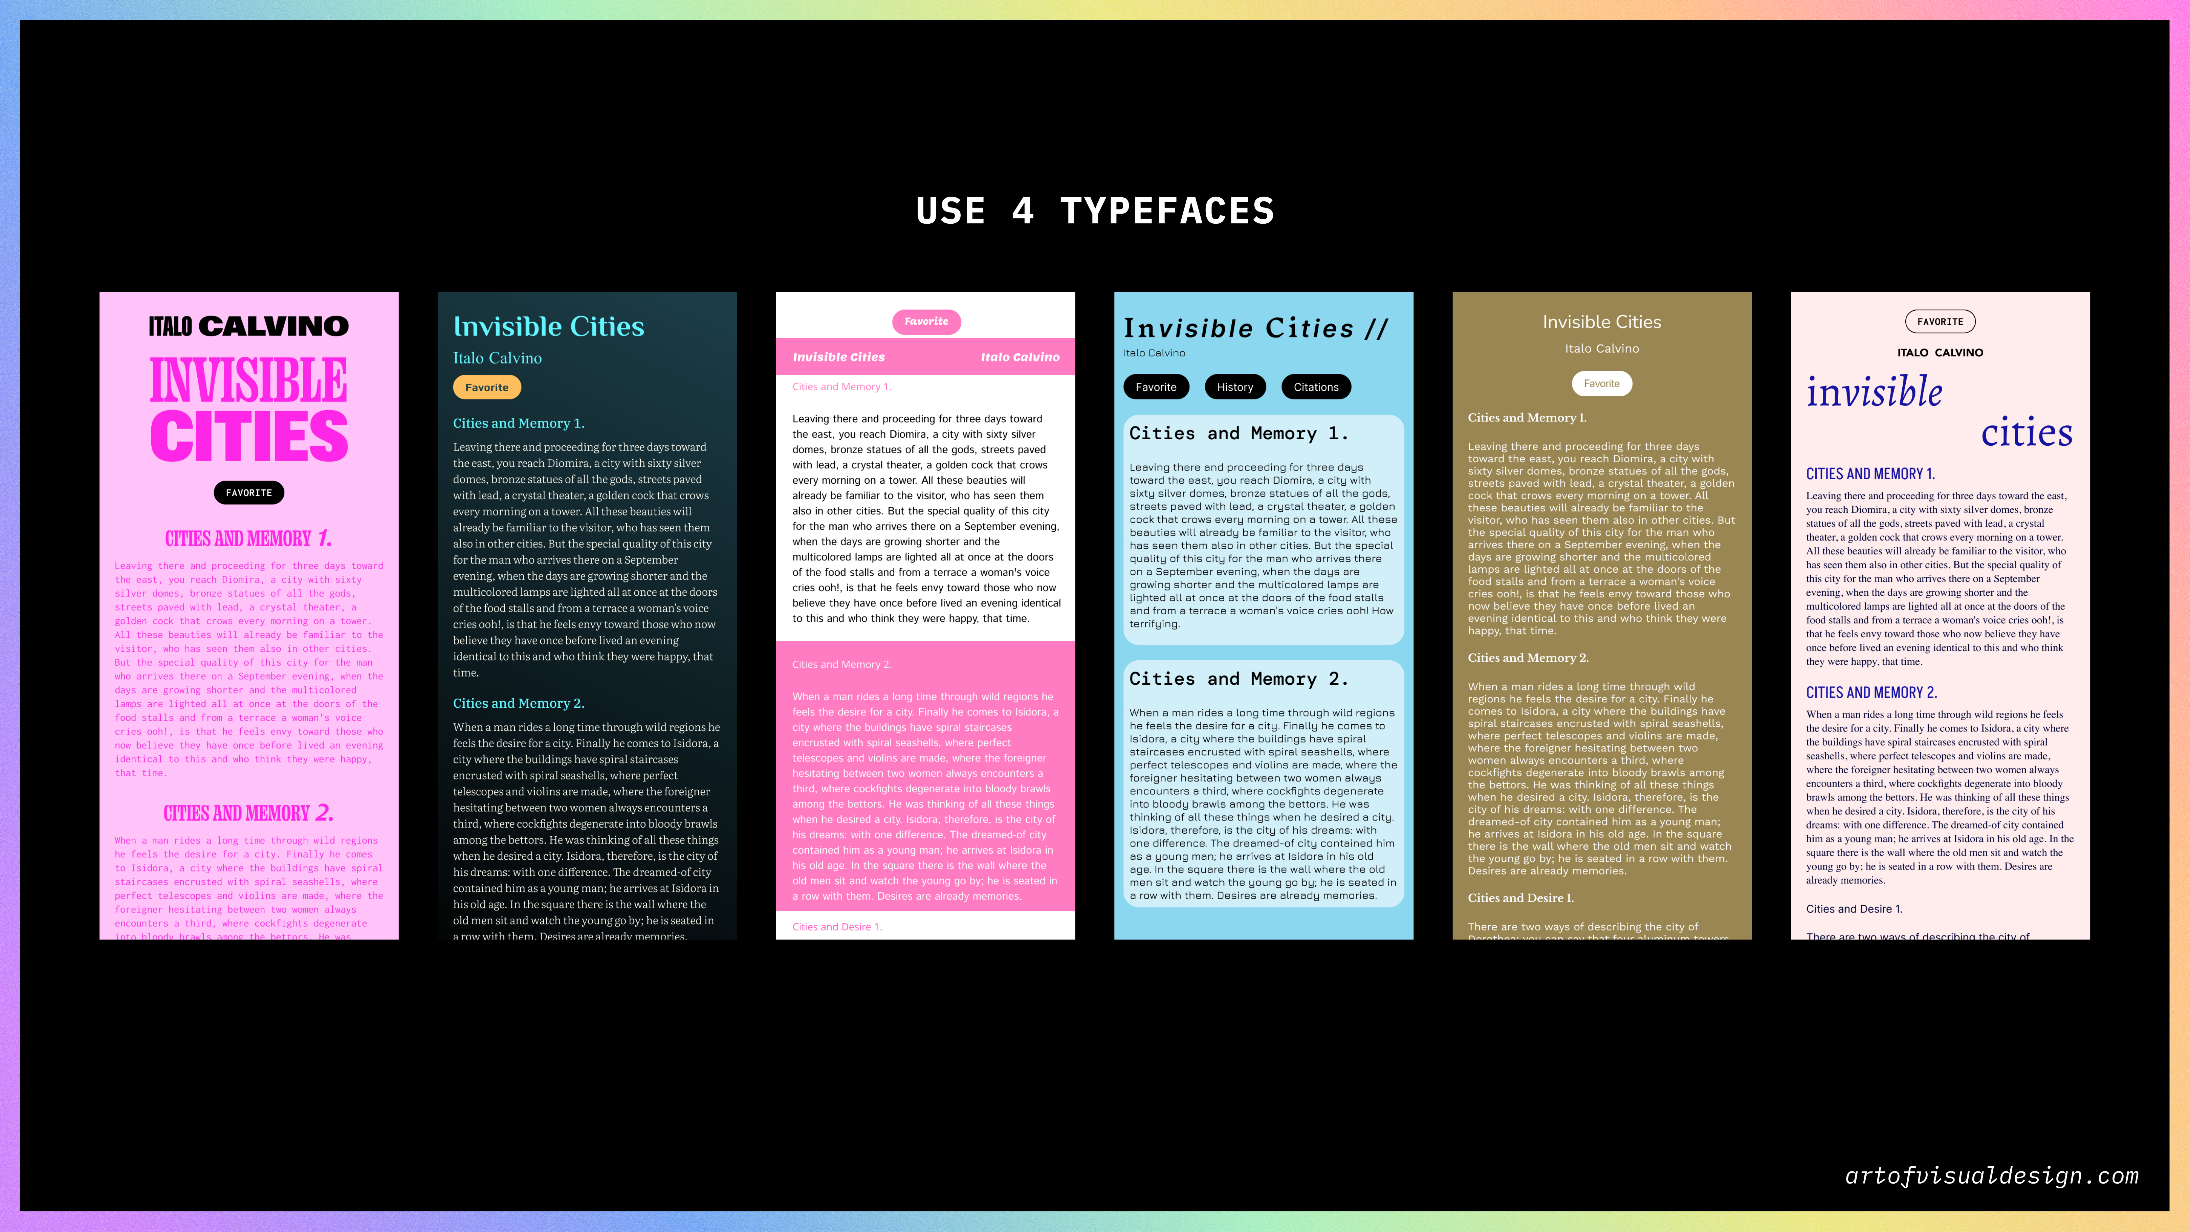
Task: Click 'ITALO CALVINO' on light pink card
Action: (x=1940, y=353)
